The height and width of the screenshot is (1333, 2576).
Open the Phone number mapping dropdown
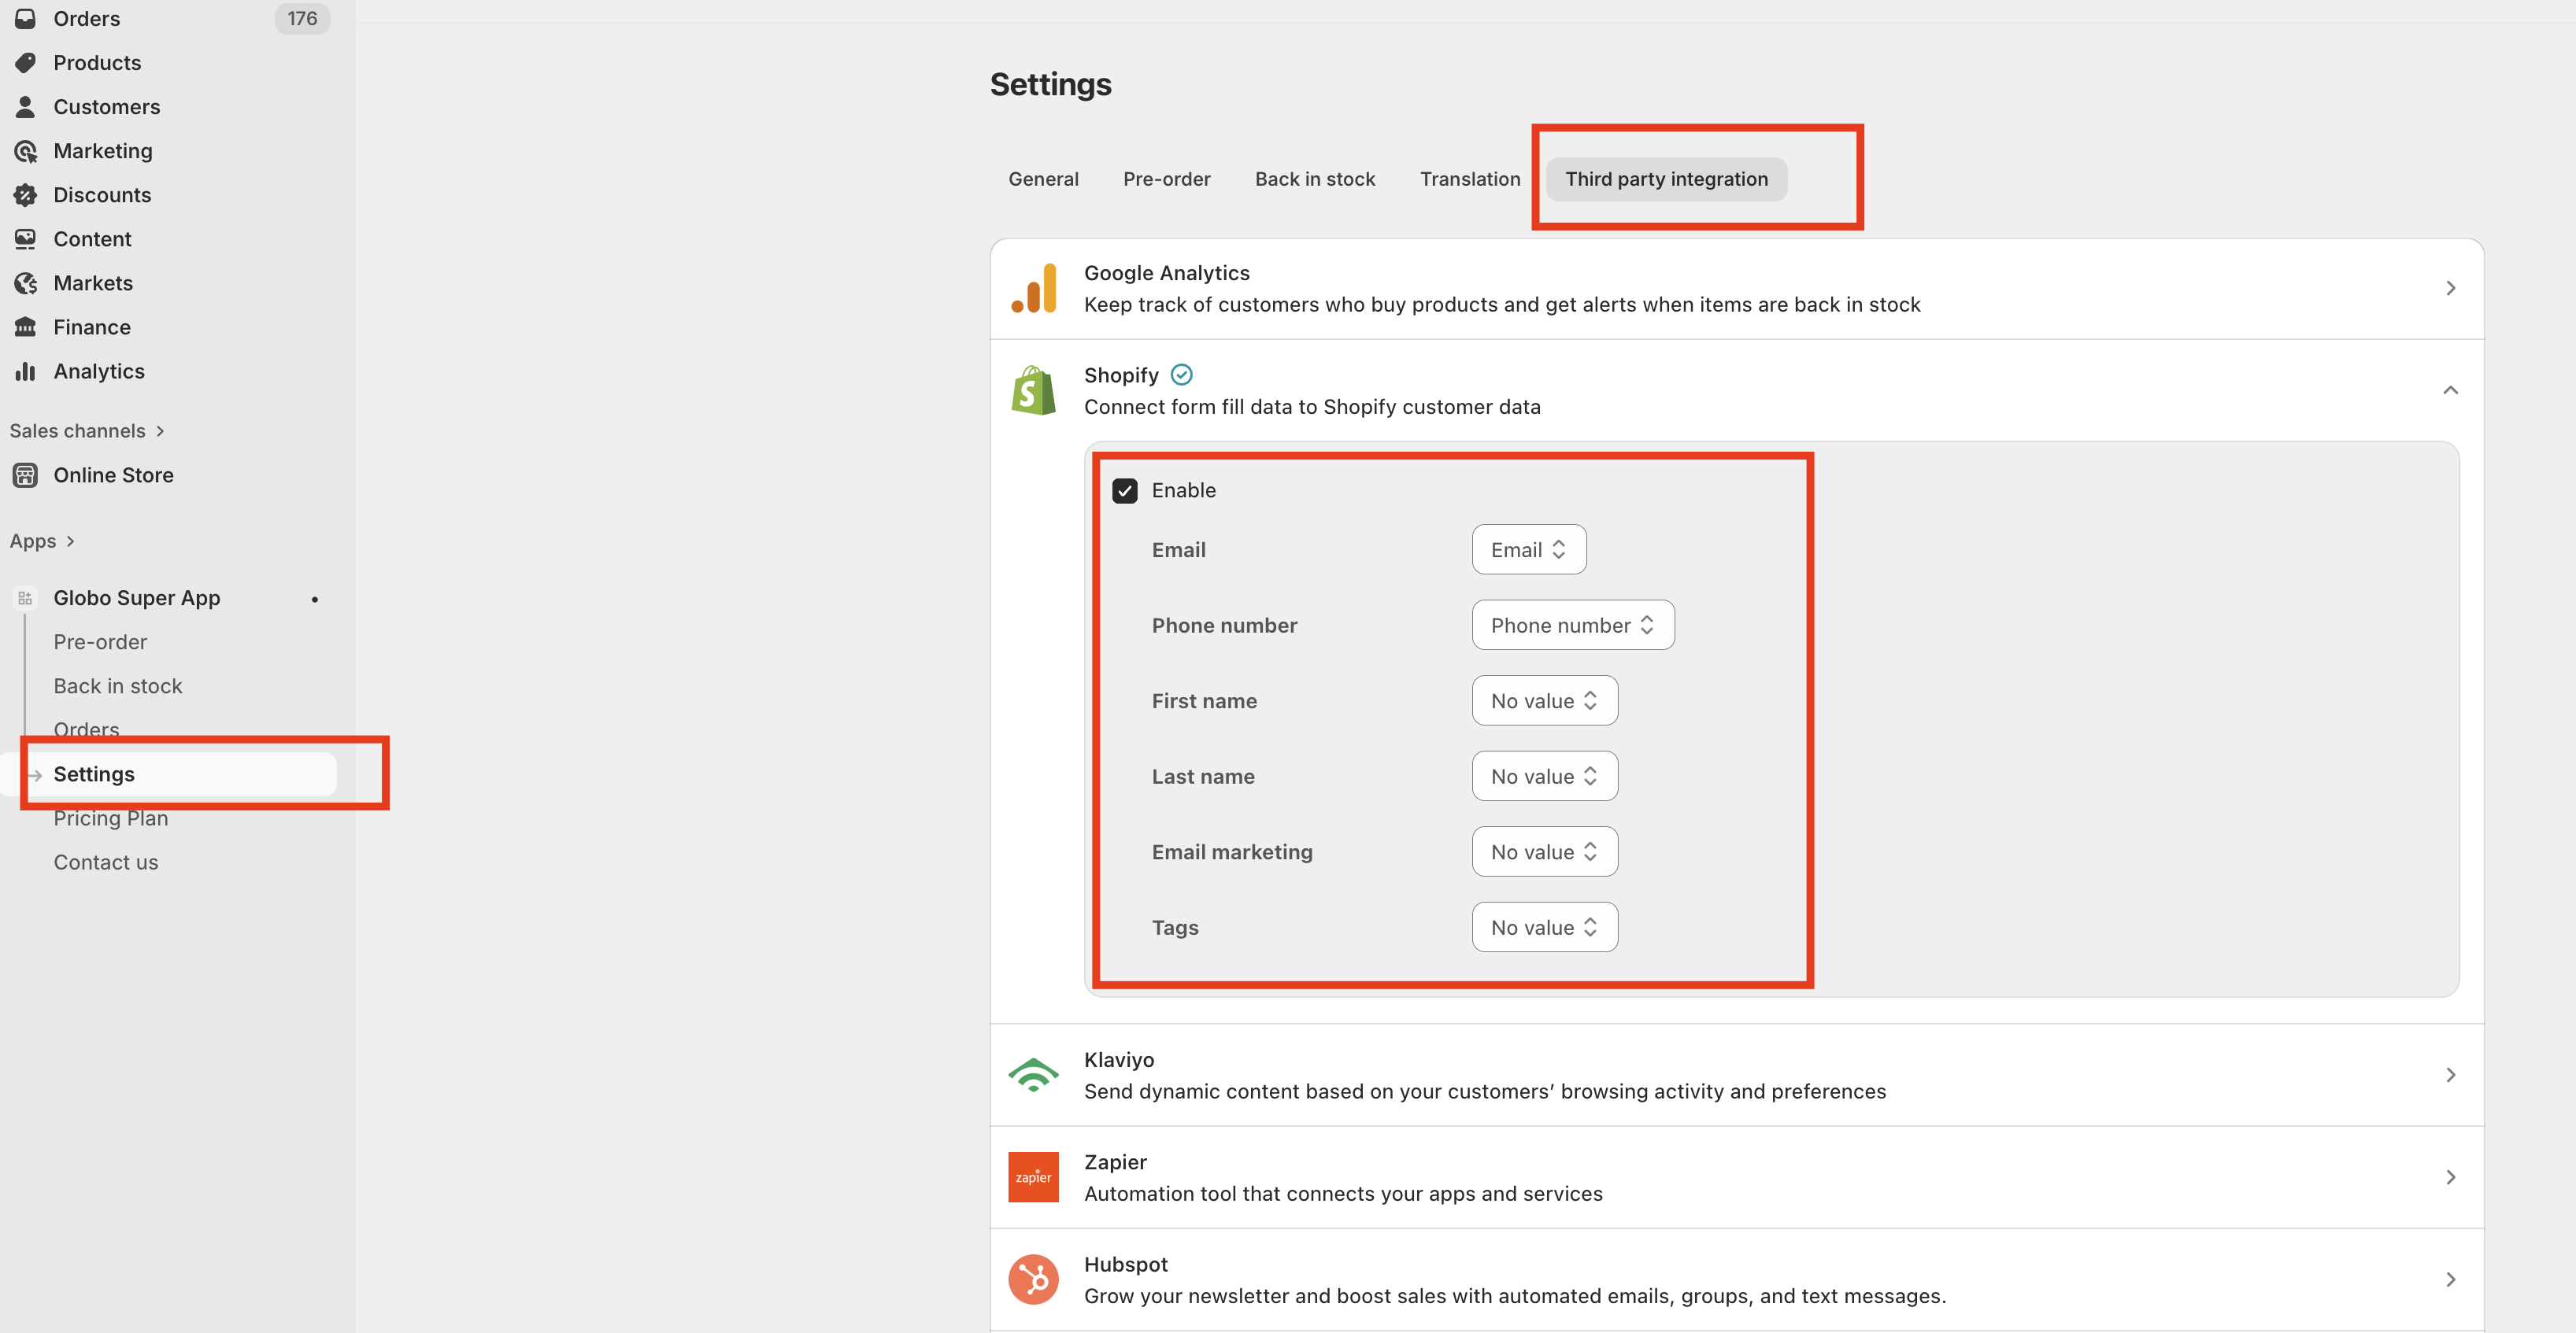(1572, 626)
